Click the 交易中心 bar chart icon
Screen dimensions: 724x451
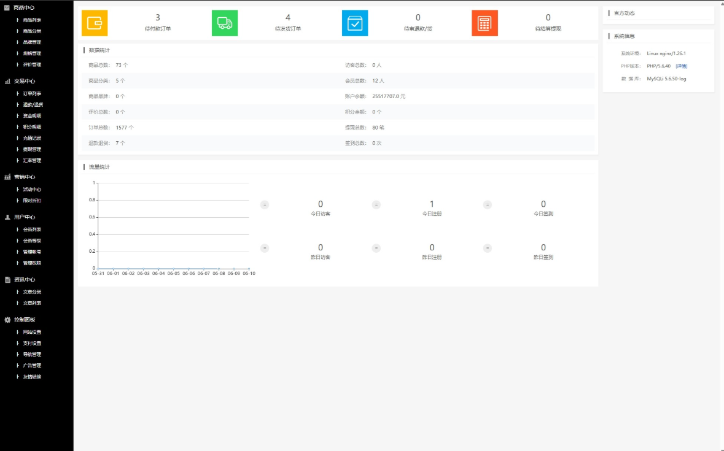pyautogui.click(x=7, y=81)
